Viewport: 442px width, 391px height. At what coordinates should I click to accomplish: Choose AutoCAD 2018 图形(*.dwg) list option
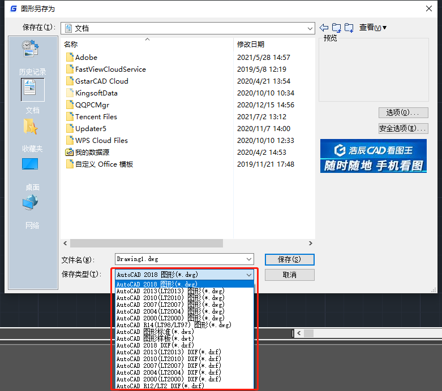click(184, 284)
